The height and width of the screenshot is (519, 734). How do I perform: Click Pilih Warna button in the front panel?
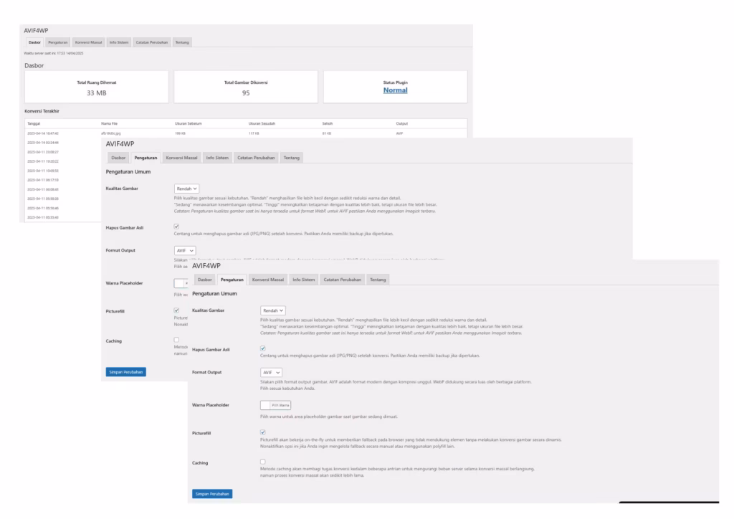280,405
